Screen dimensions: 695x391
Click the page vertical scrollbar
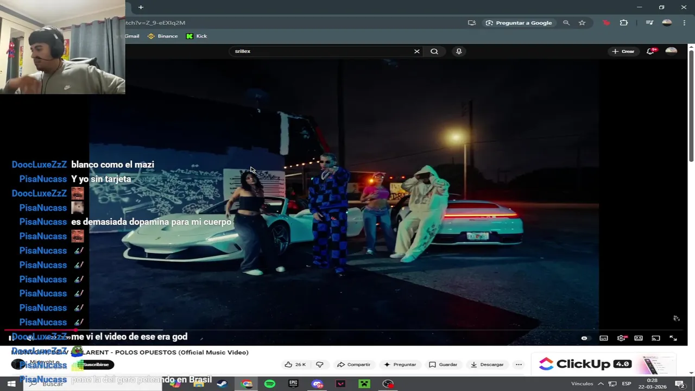(691, 106)
